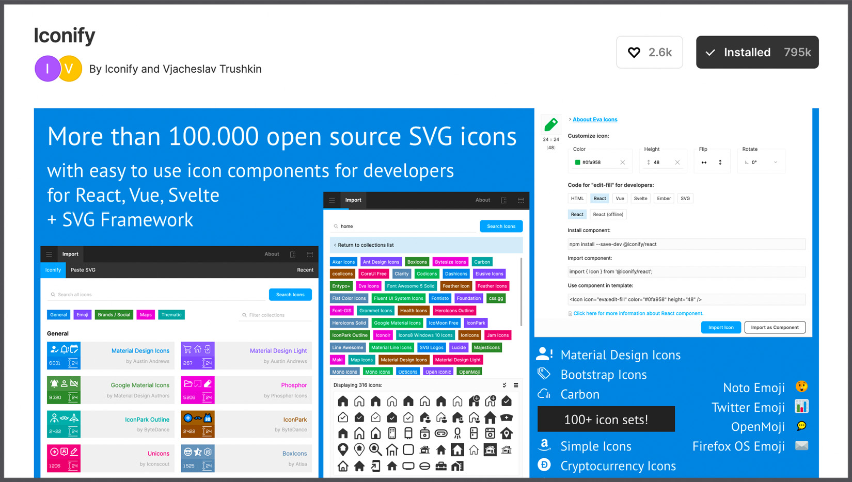Viewport: 852px width, 482px height.
Task: Click the green #0fa958 color swatch
Action: pyautogui.click(x=577, y=163)
